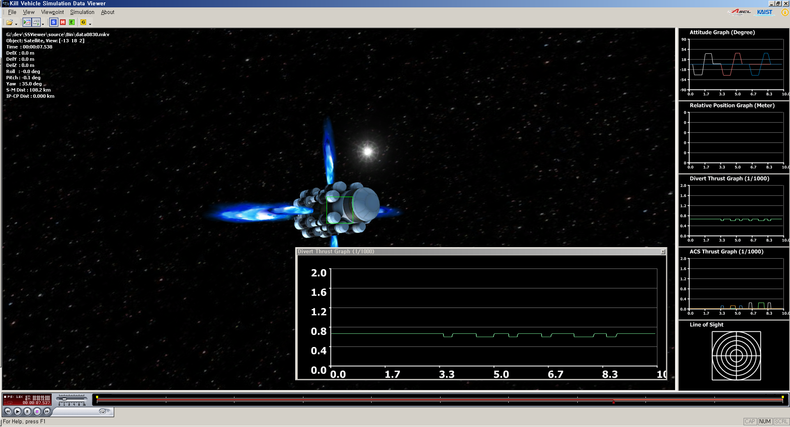Viewport: 790px width, 427px height.
Task: Click the Line of Sight target display
Action: coord(736,356)
